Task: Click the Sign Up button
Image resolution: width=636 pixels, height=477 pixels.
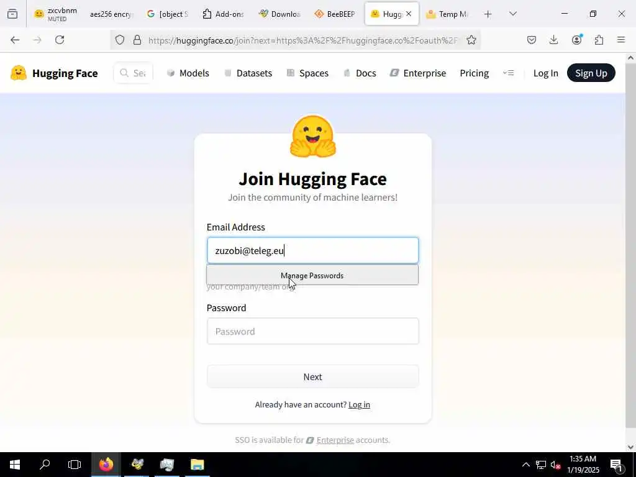Action: tap(591, 73)
